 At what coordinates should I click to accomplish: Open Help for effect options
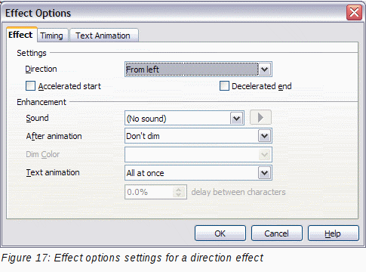(334, 233)
